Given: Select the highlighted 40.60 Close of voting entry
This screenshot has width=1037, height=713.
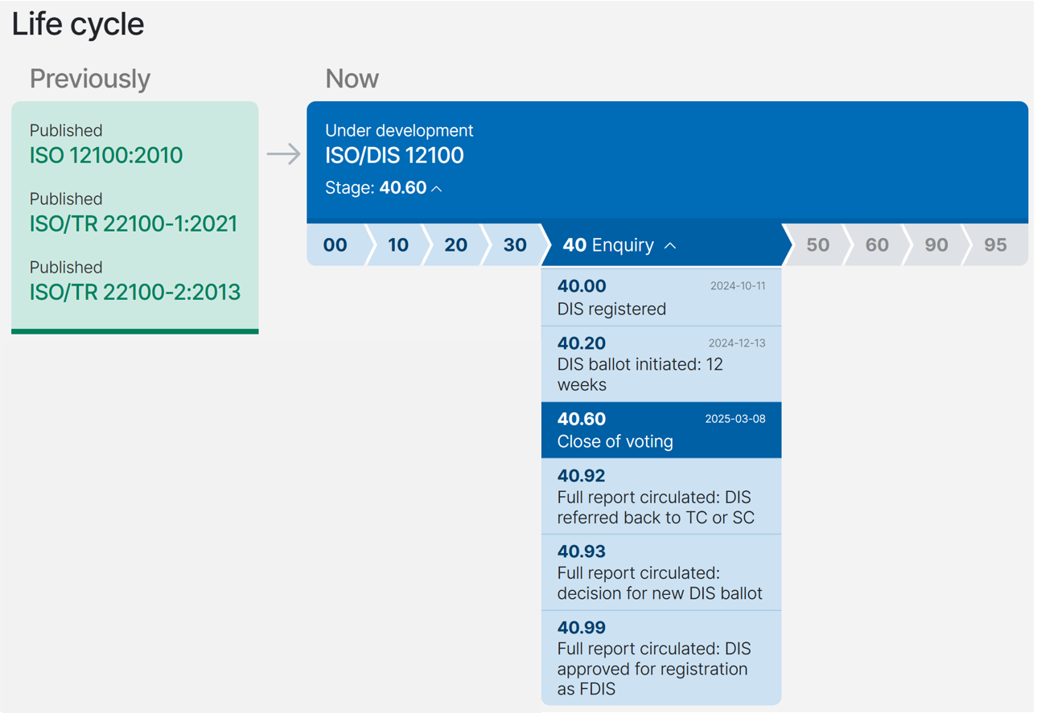Looking at the screenshot, I should pyautogui.click(x=661, y=429).
